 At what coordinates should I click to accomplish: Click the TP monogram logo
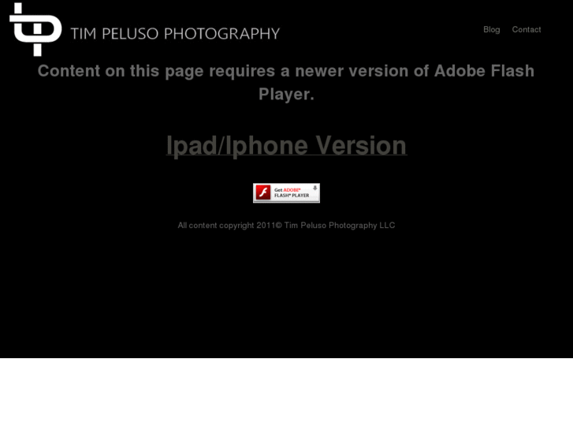click(x=35, y=29)
